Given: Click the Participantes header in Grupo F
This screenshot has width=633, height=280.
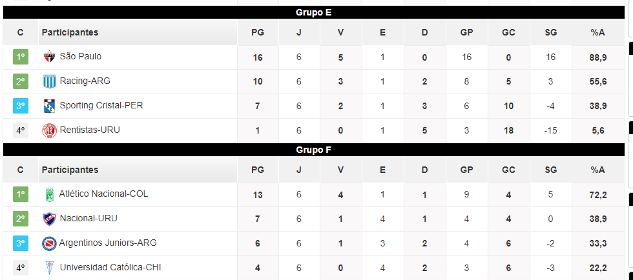Looking at the screenshot, I should [70, 170].
